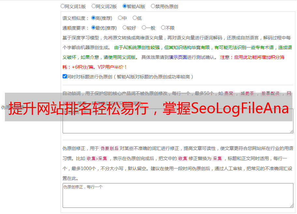Image resolution: width=297 pixels, height=214 pixels.
Task: Set 语义相似度 to 中
Action: 120,18
